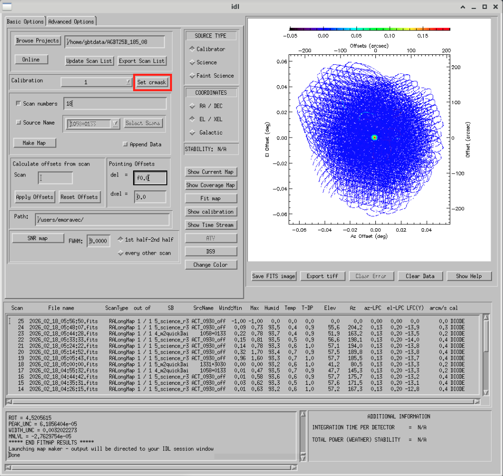Select Science source type
Image resolution: width=503 pixels, height=476 pixels.
[x=192, y=62]
